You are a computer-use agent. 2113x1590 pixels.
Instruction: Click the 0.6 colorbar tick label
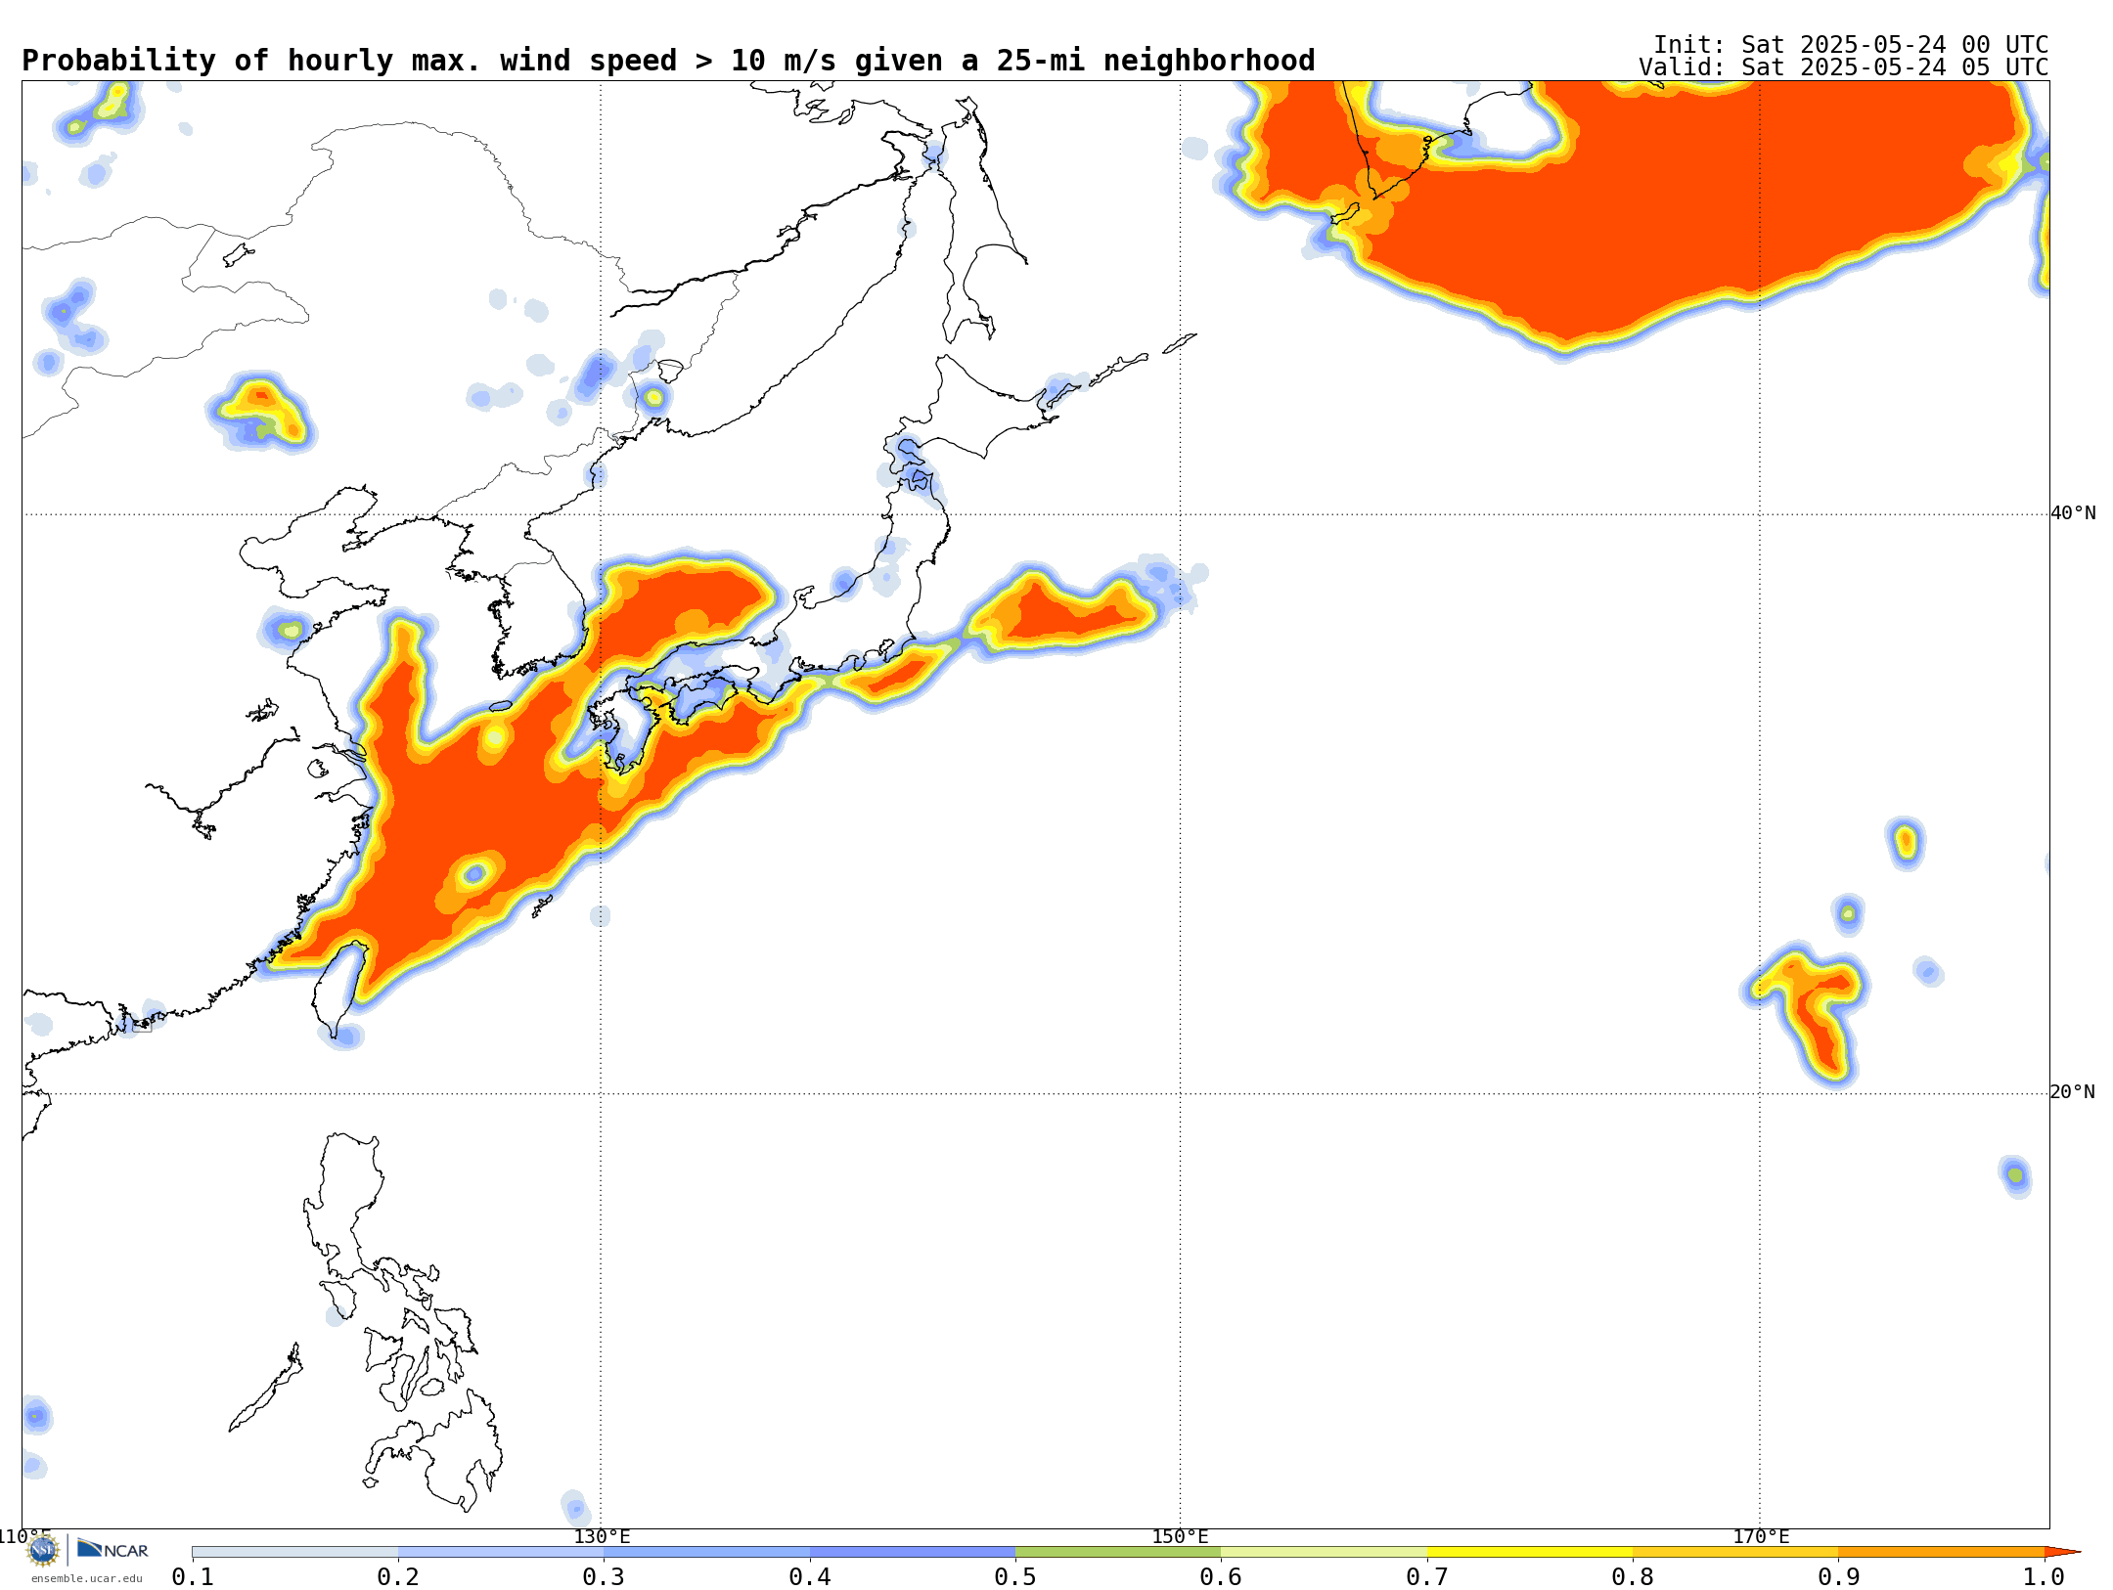click(x=1221, y=1577)
